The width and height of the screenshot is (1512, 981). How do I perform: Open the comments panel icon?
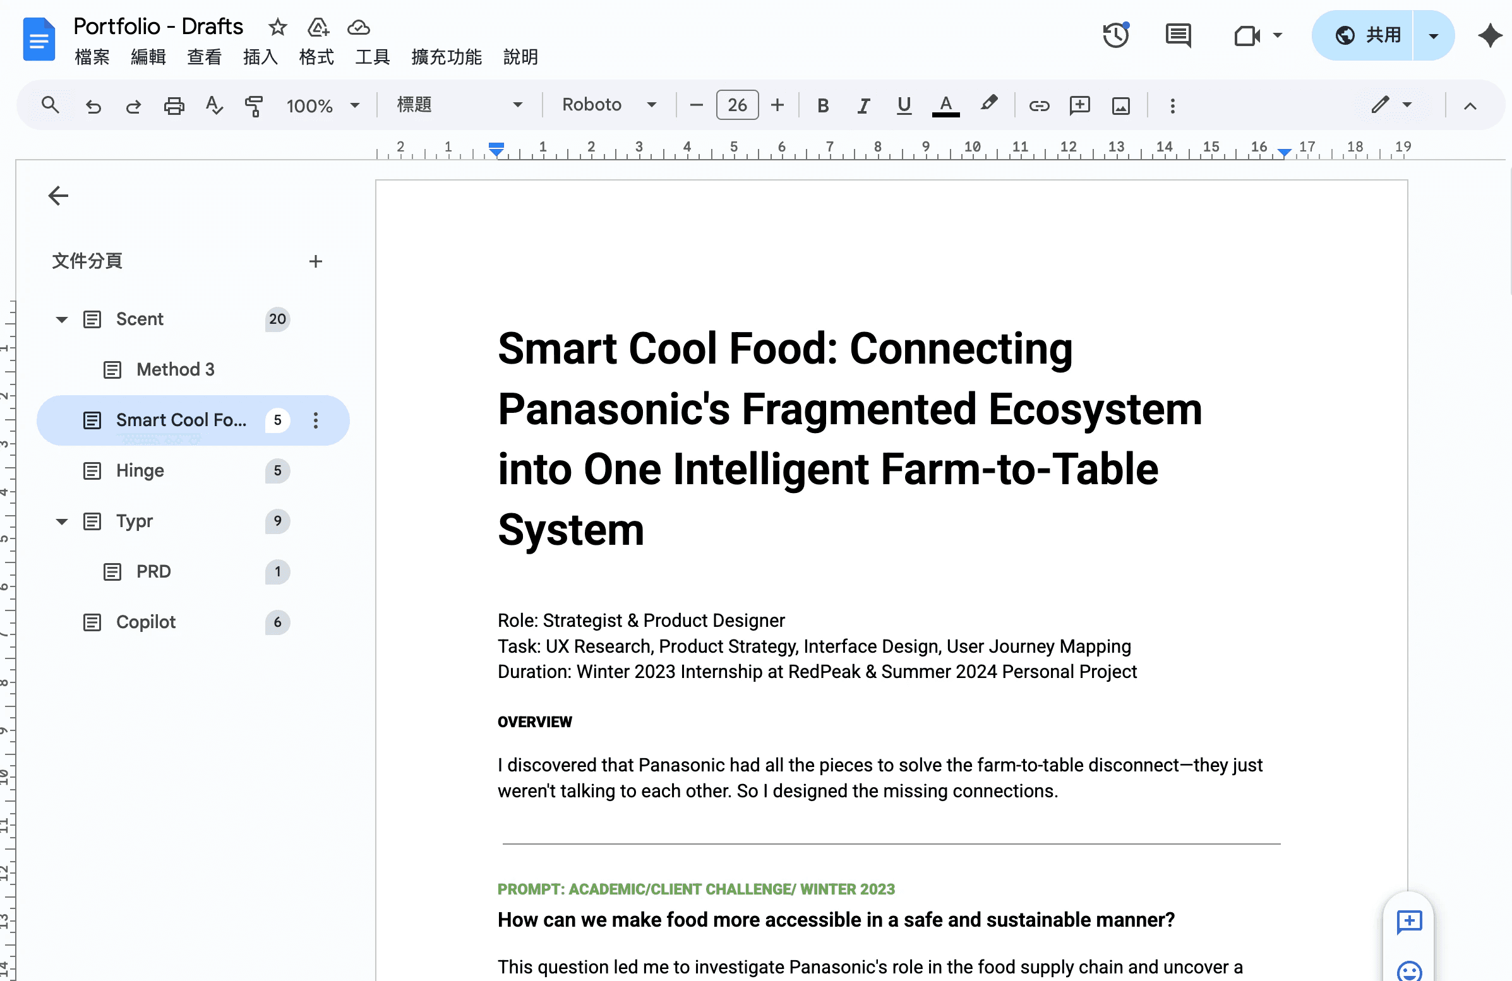(x=1178, y=35)
